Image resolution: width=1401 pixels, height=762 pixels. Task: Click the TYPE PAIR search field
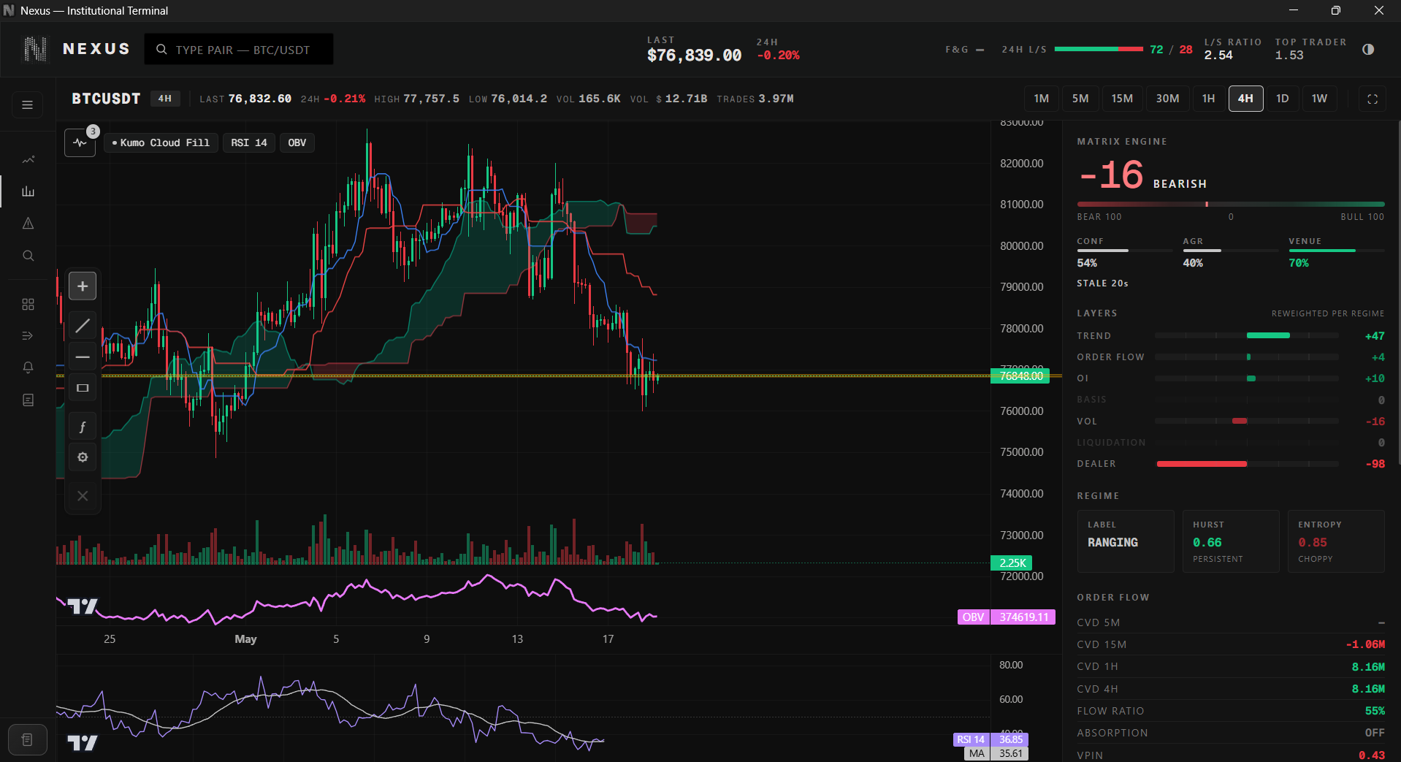[239, 50]
